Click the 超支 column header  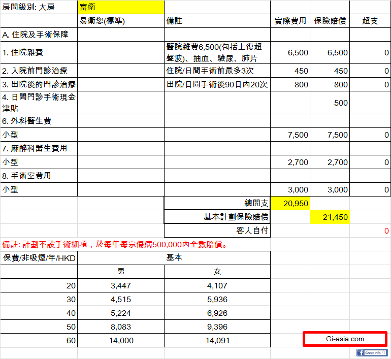click(370, 21)
